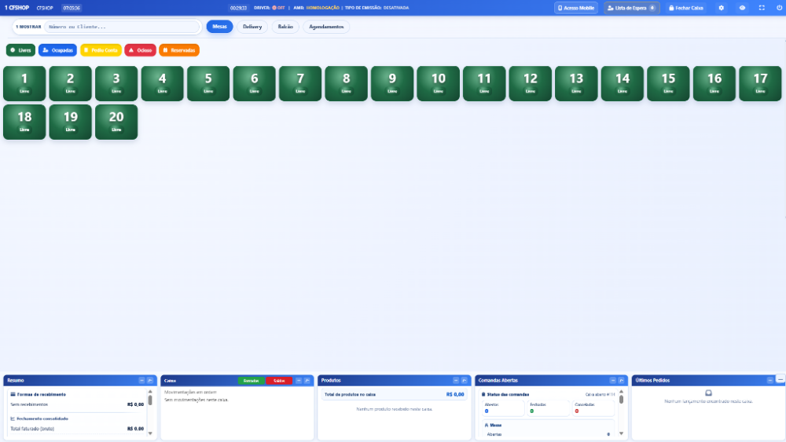The image size is (786, 442).
Task: Open Acesso Mobile
Action: tap(576, 8)
